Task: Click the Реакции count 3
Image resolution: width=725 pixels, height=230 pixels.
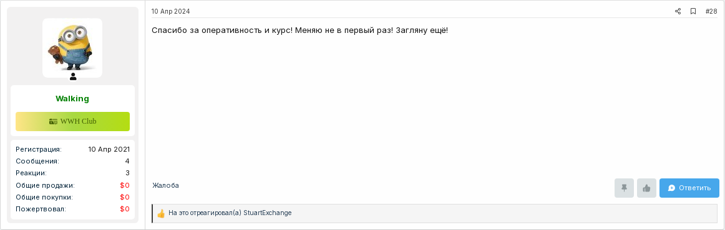Action: pyautogui.click(x=127, y=173)
